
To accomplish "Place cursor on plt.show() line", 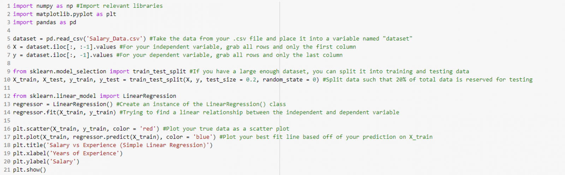I will (x=29, y=170).
